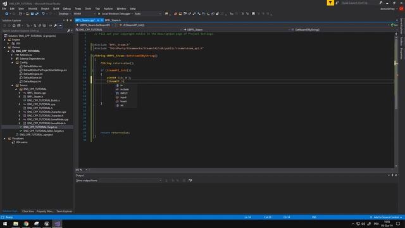Click the Properties wrench icon in Solution Explorer
This screenshot has width=405, height=228.
pyautogui.click(x=55, y=25)
